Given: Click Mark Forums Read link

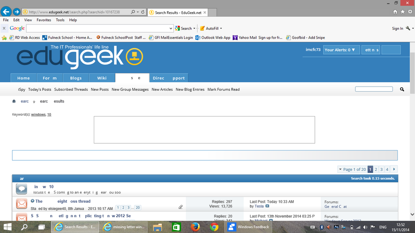Looking at the screenshot, I should tap(223, 90).
